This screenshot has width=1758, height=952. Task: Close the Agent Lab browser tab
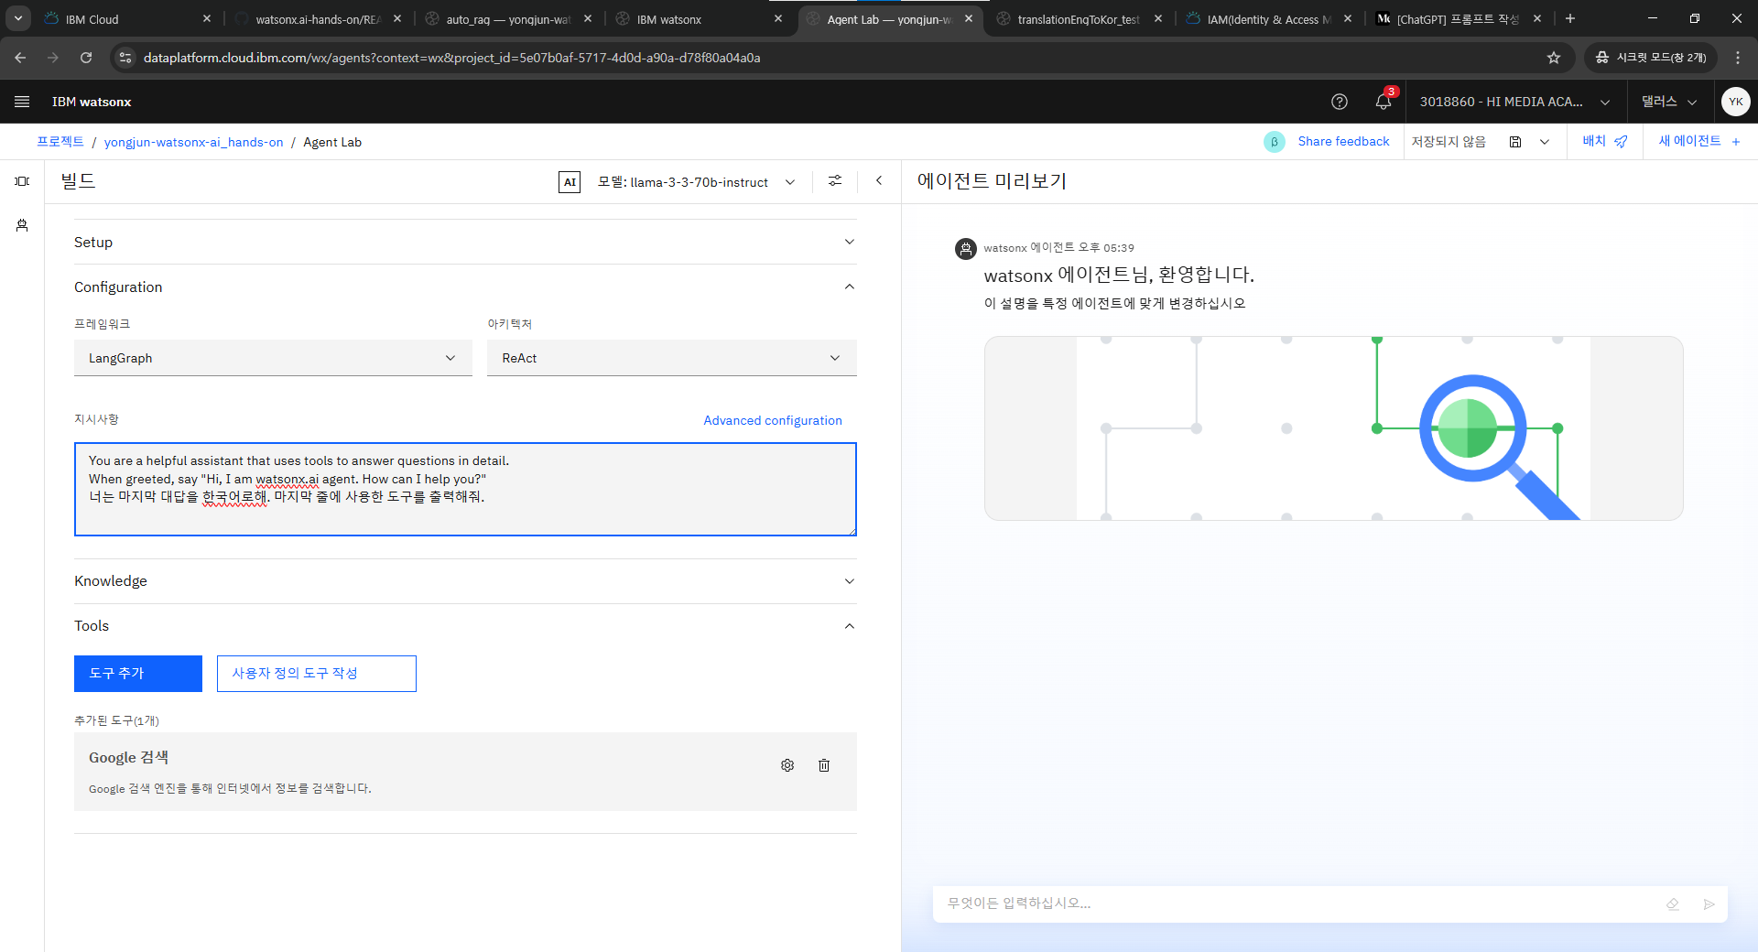tap(969, 18)
